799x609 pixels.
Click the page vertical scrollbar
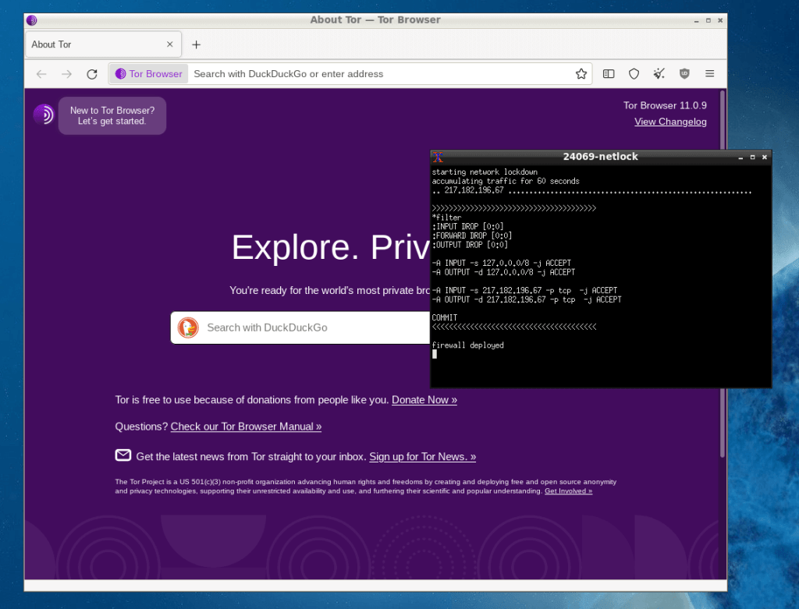[723, 275]
